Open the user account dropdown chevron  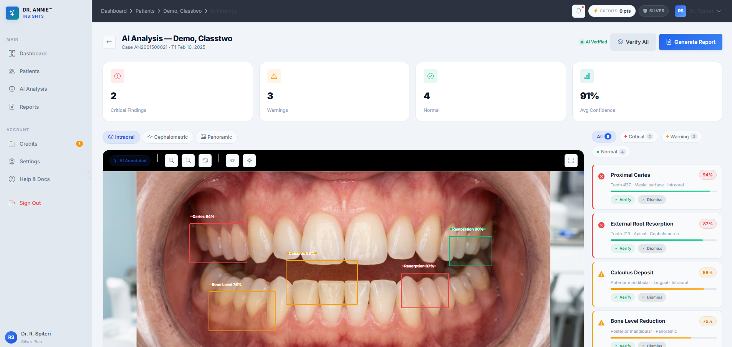point(719,11)
